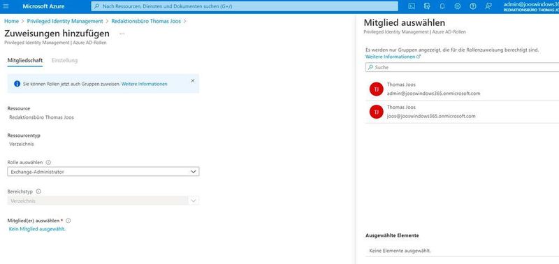Click avatar of joos@jooswindows365 user
The width and height of the screenshot is (559, 264).
click(376, 112)
